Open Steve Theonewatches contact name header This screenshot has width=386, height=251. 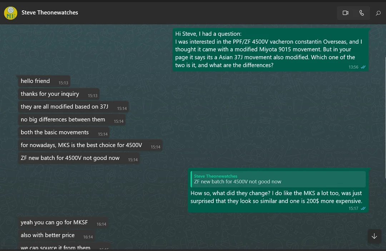point(50,12)
